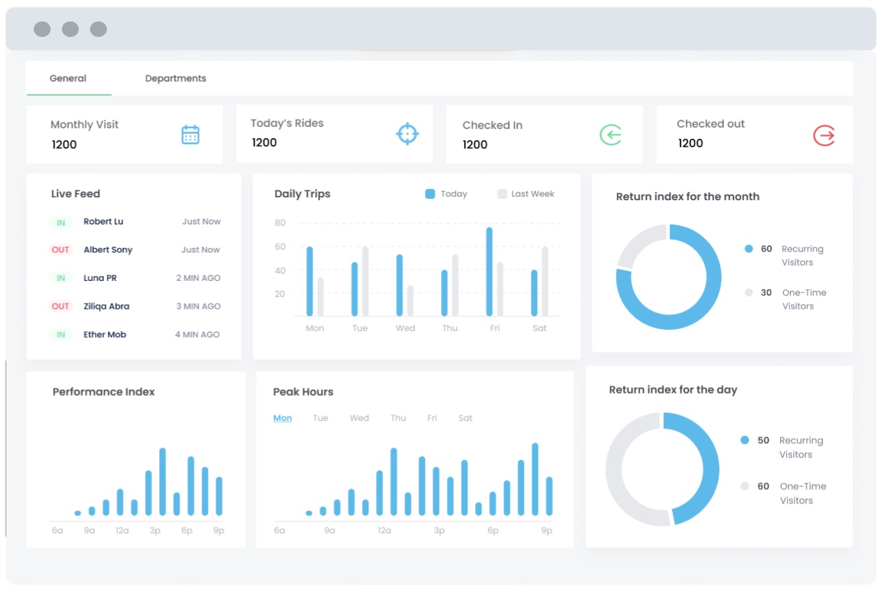
Task: Select Fri in Peak Hours
Action: coord(432,418)
